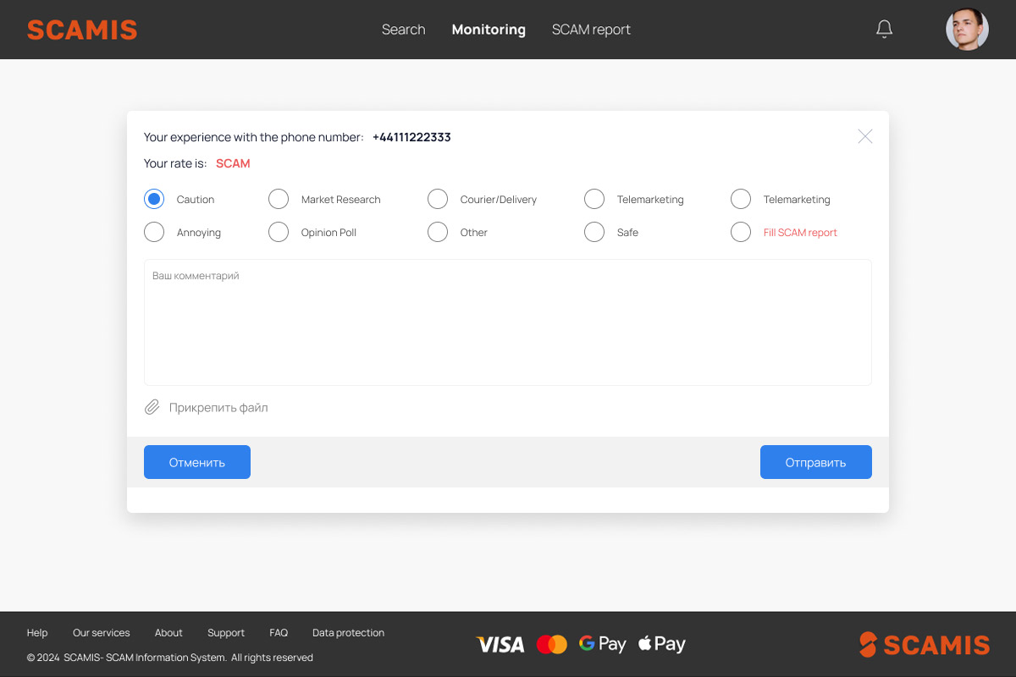
Task: Click the Mastercard payment icon
Action: coord(552,645)
